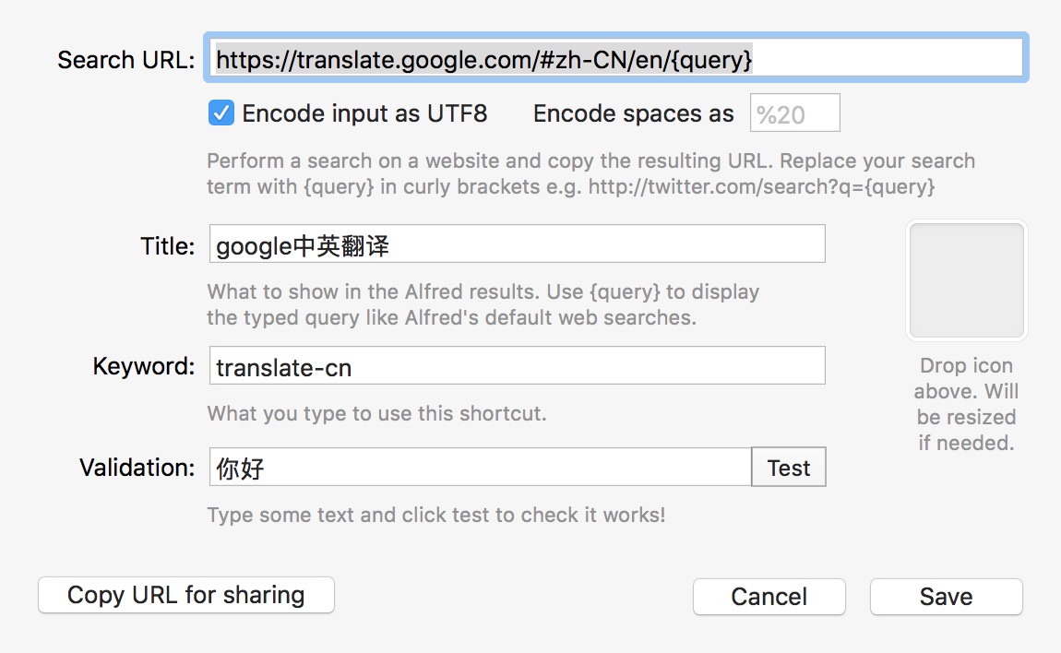This screenshot has height=653, width=1061.
Task: Copy URL for sharing
Action: tap(186, 596)
